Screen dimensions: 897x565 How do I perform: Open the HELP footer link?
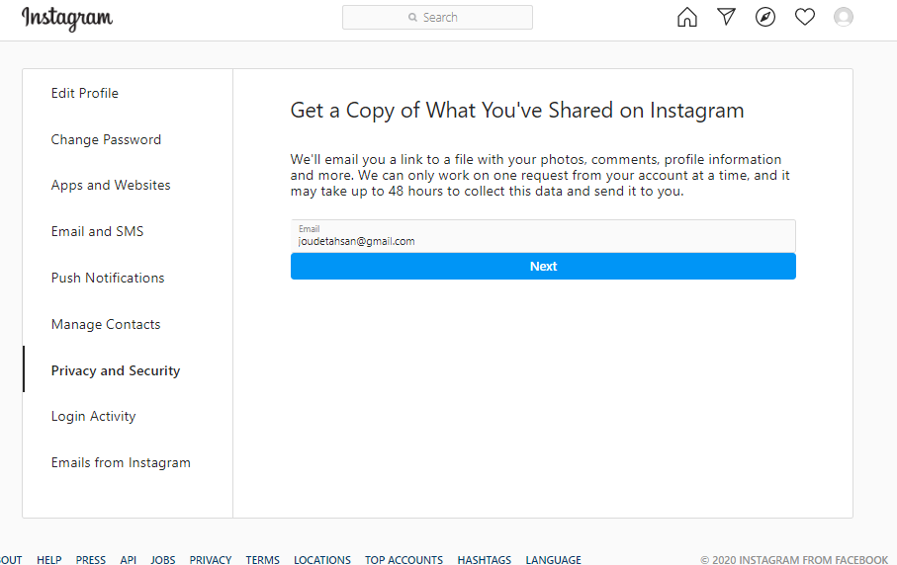[49, 560]
